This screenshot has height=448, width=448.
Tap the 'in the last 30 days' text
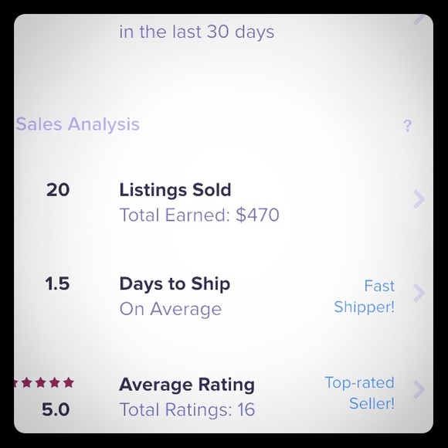click(x=196, y=32)
